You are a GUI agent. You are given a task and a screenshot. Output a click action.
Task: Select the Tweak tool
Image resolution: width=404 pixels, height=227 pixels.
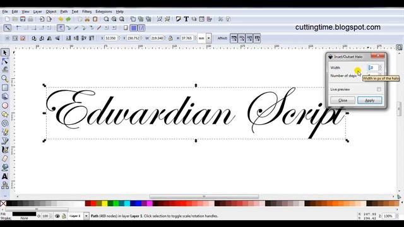5,70
